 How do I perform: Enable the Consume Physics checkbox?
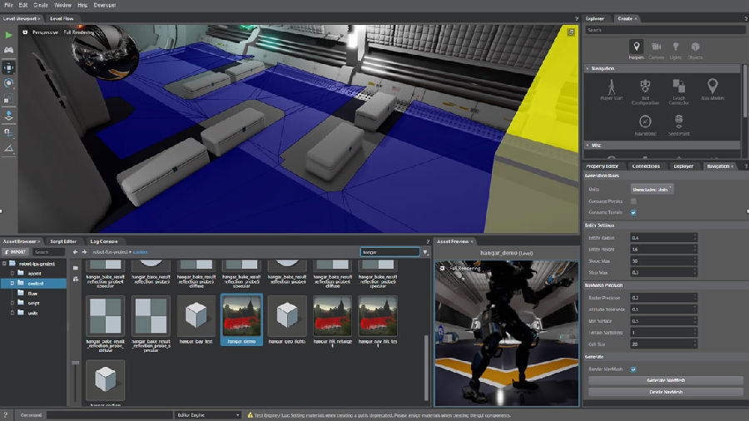click(x=633, y=201)
